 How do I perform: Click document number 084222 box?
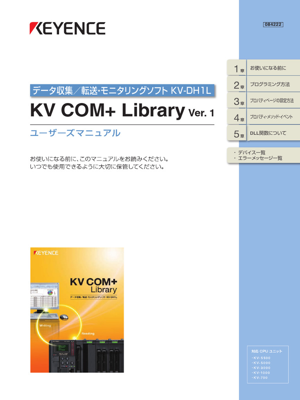(273, 25)
